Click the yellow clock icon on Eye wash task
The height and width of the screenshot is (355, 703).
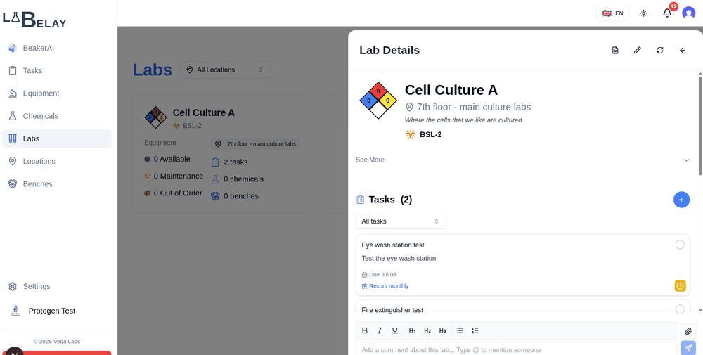[680, 285]
